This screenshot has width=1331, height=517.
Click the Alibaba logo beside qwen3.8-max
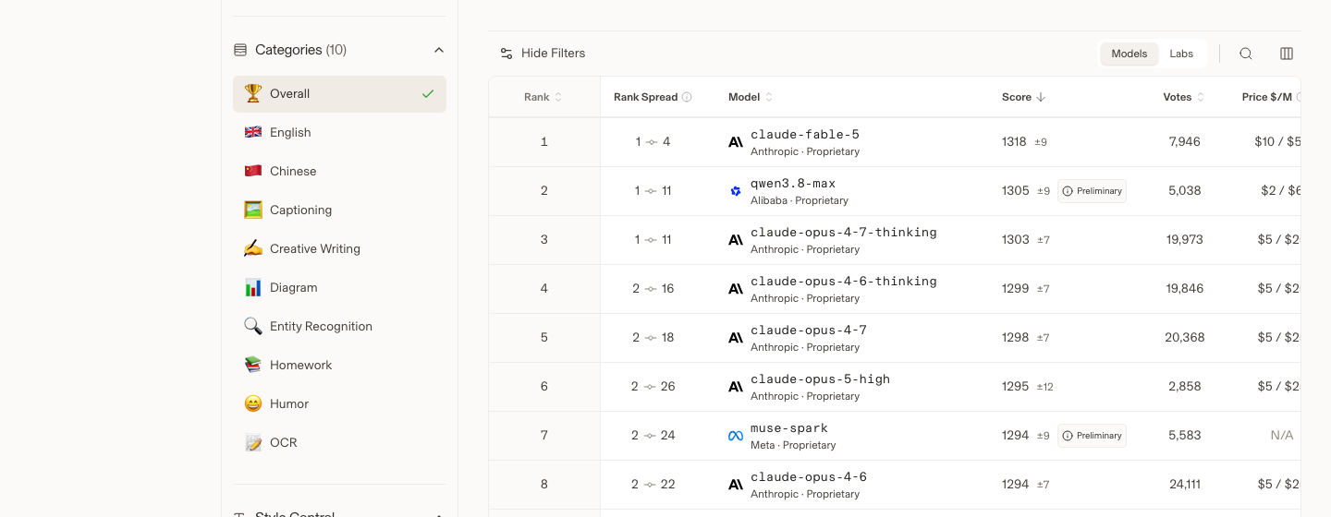point(736,191)
